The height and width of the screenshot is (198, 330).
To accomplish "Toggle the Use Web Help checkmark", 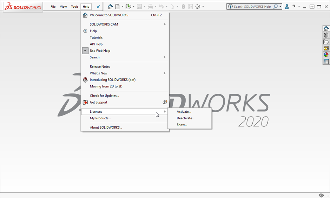I will (x=85, y=50).
